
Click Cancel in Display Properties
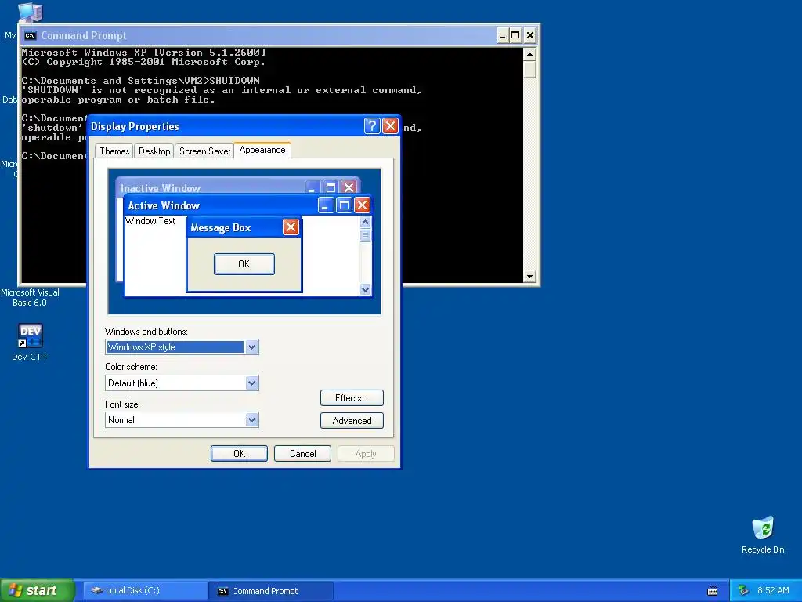pyautogui.click(x=302, y=454)
